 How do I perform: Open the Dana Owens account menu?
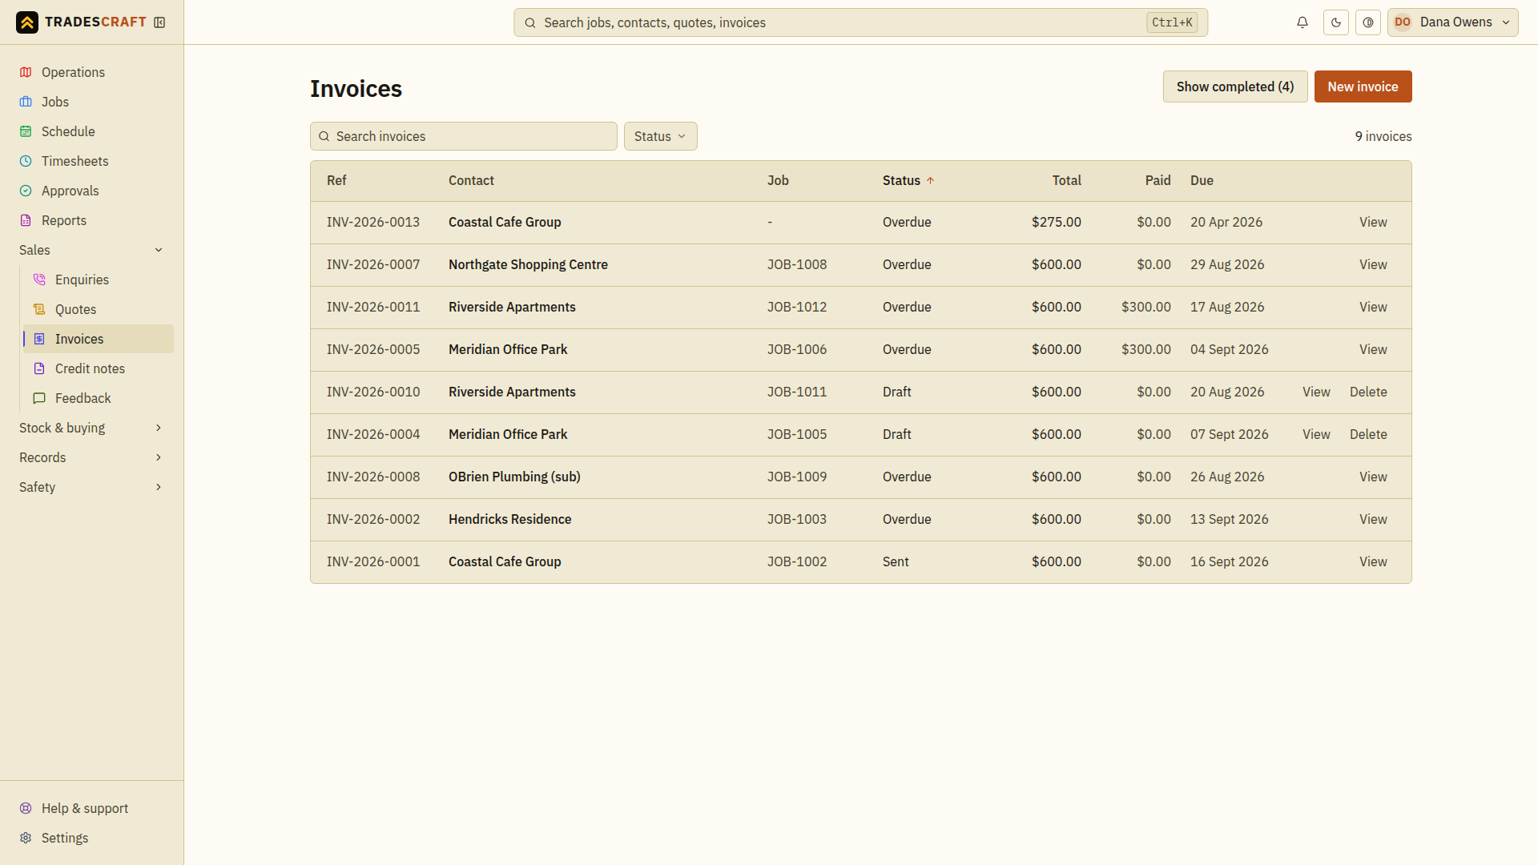point(1453,22)
